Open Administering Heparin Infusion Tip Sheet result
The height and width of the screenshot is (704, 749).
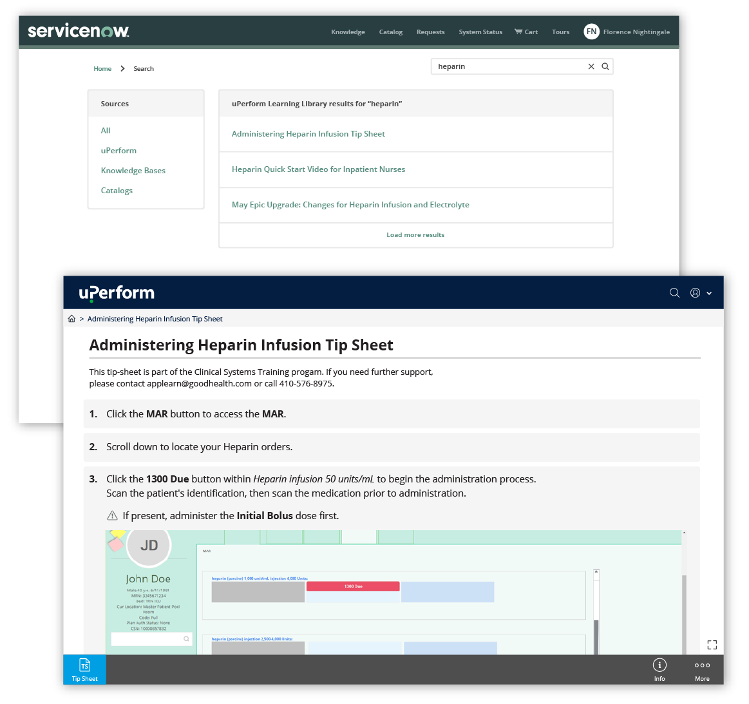pyautogui.click(x=308, y=134)
